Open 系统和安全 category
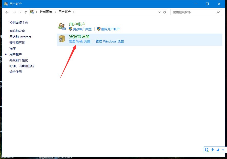This screenshot has width=227, height=159. 17,31
